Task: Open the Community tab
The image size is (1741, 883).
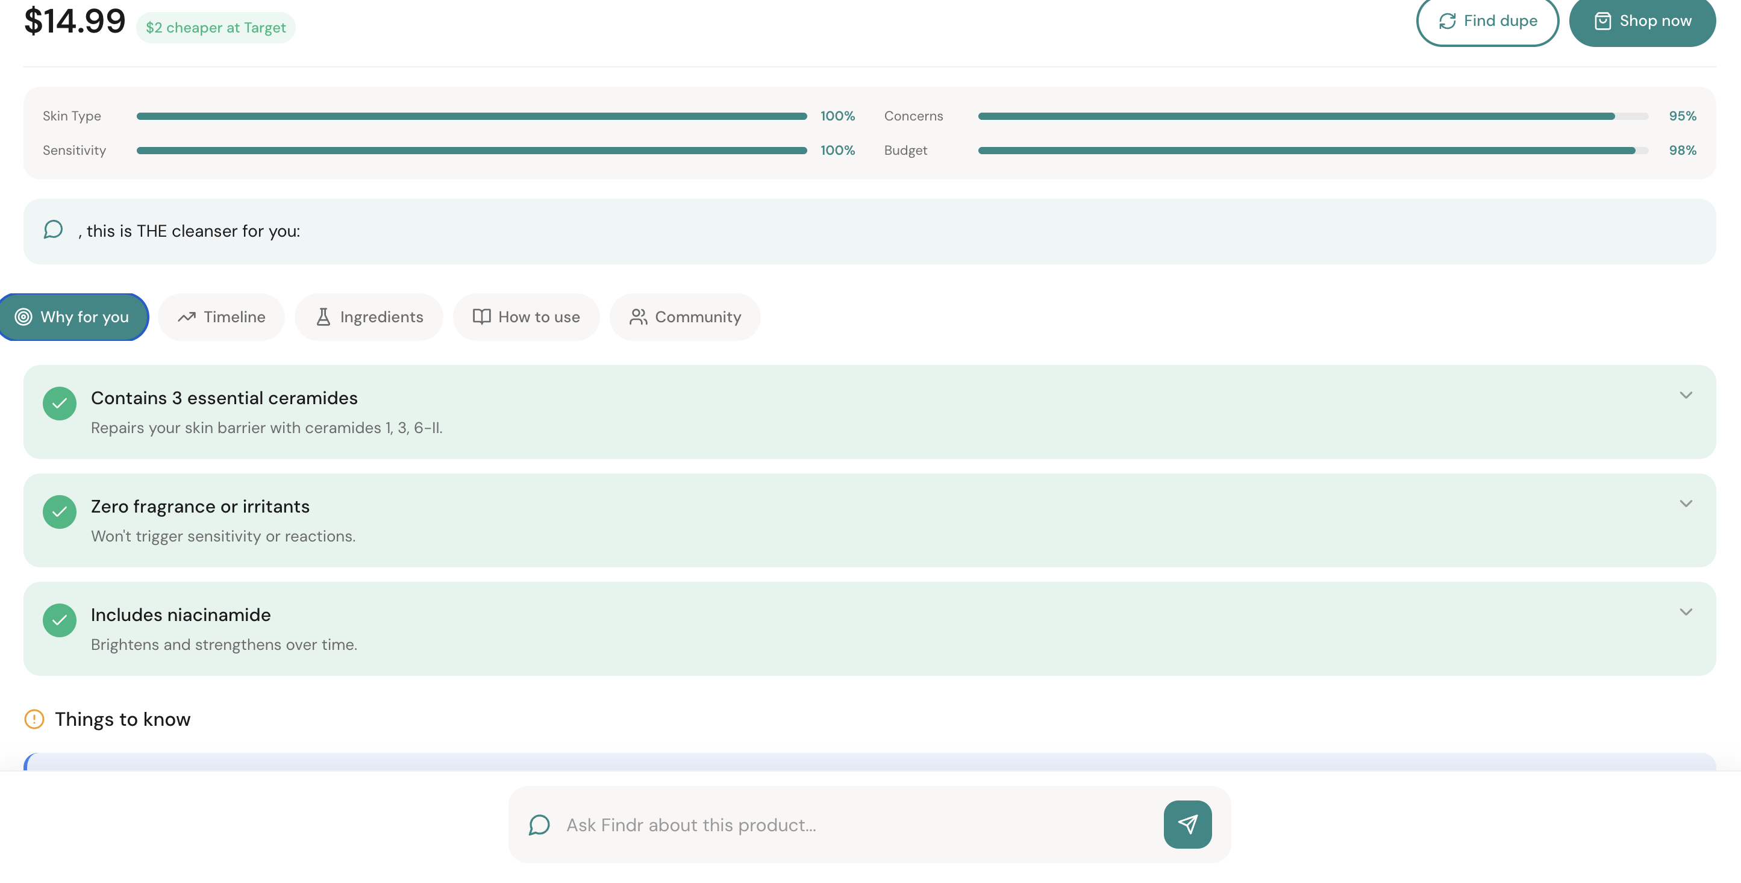Action: tap(684, 316)
